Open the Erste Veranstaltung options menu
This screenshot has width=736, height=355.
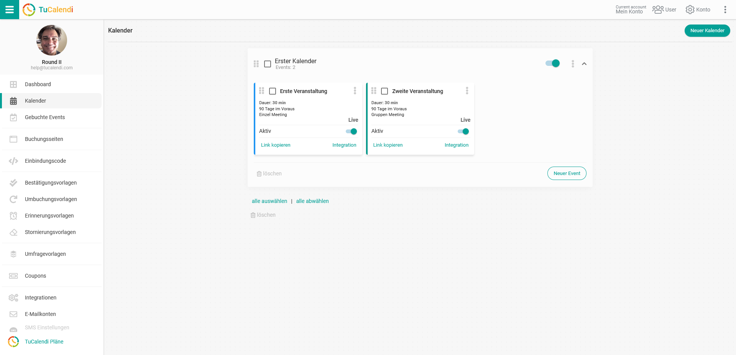[x=355, y=91]
